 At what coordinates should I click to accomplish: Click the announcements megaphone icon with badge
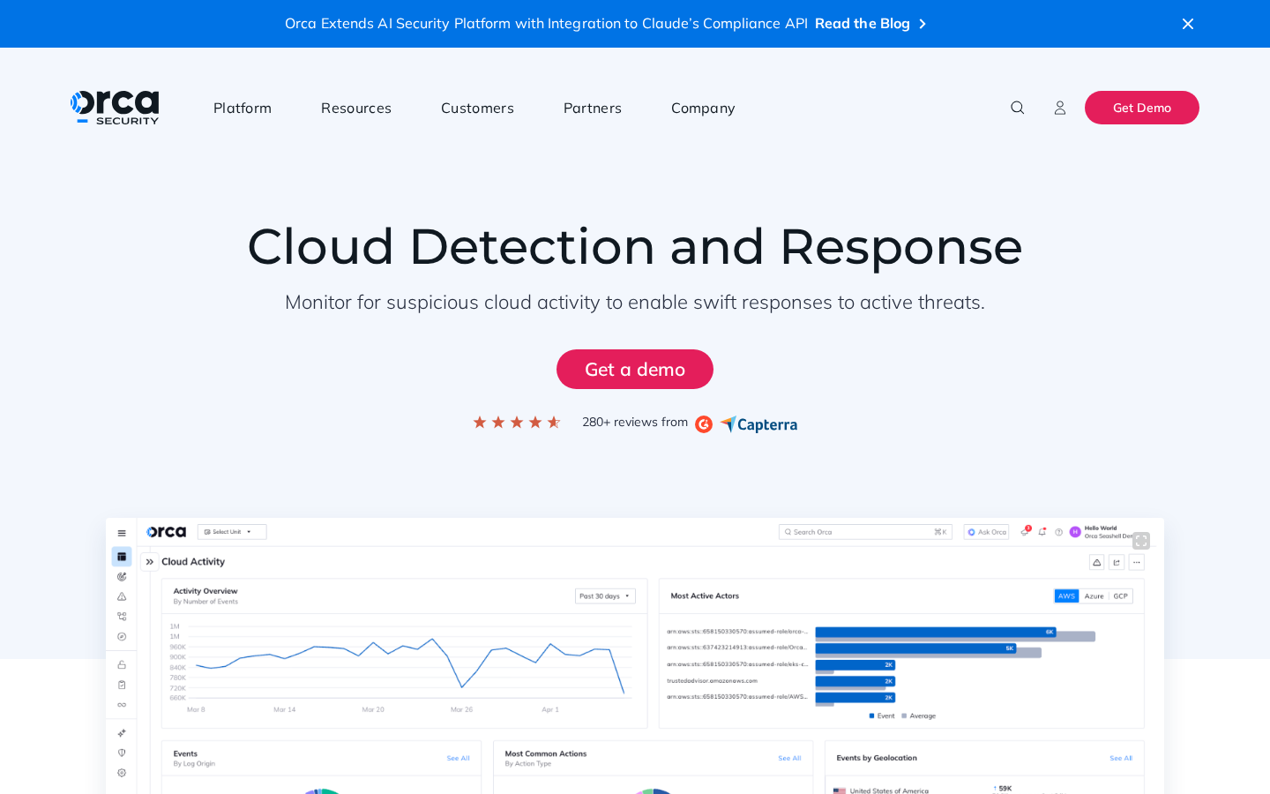coord(1025,531)
